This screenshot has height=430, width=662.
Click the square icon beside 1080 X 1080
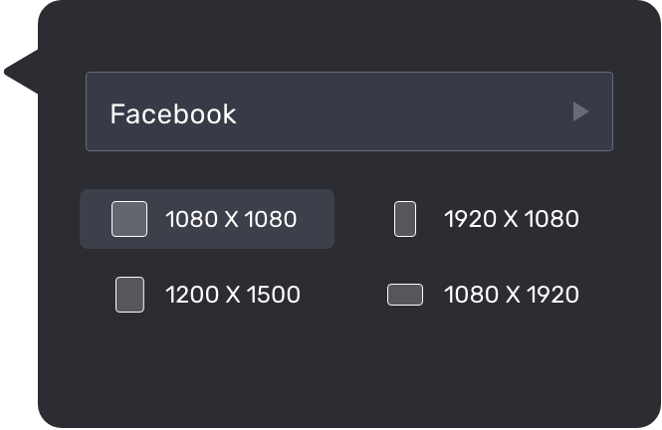129,219
